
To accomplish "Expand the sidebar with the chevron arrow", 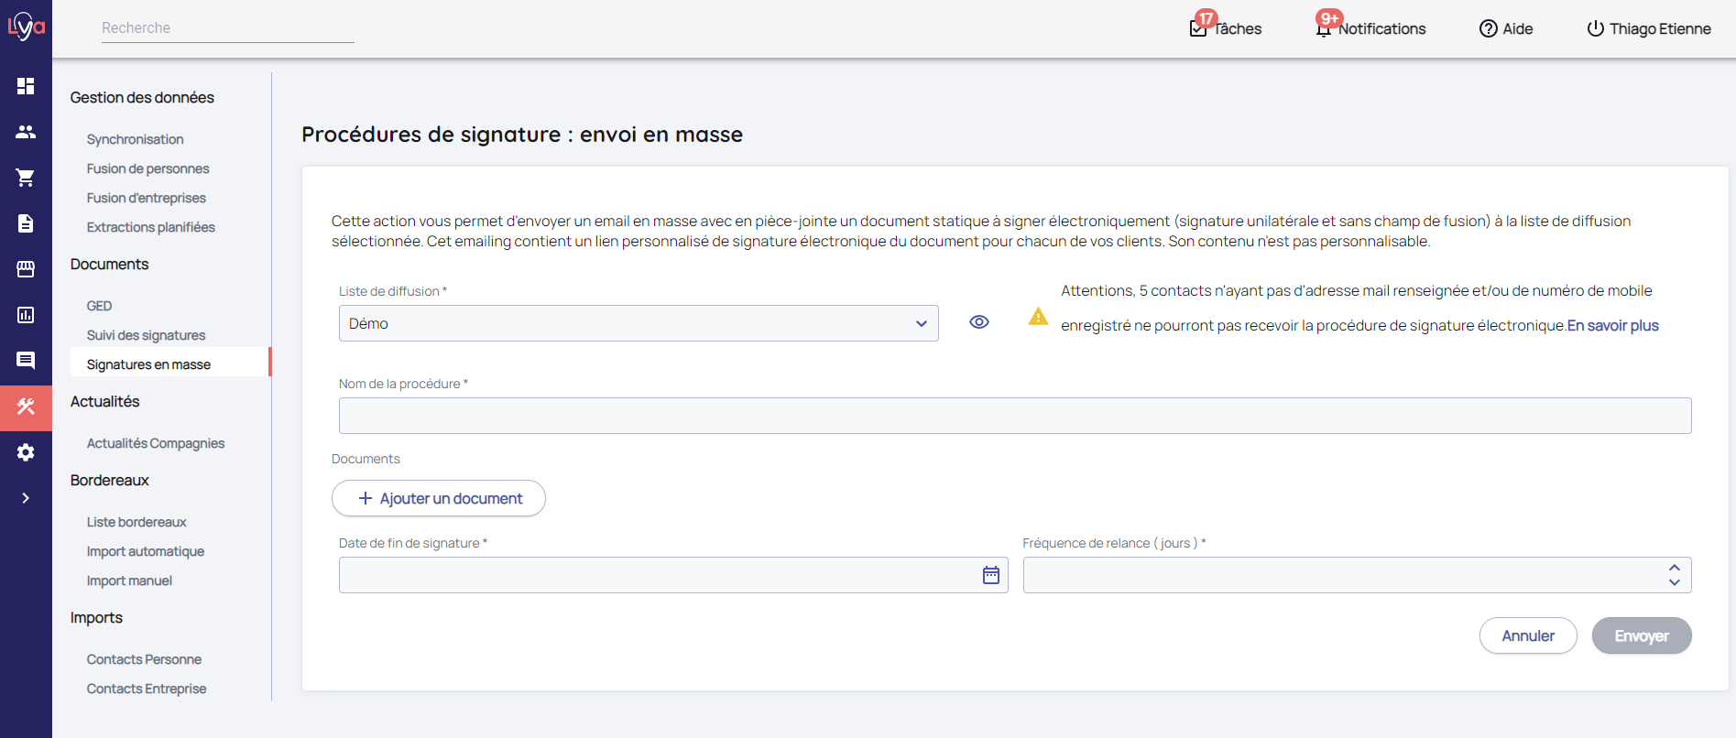I will click(26, 498).
